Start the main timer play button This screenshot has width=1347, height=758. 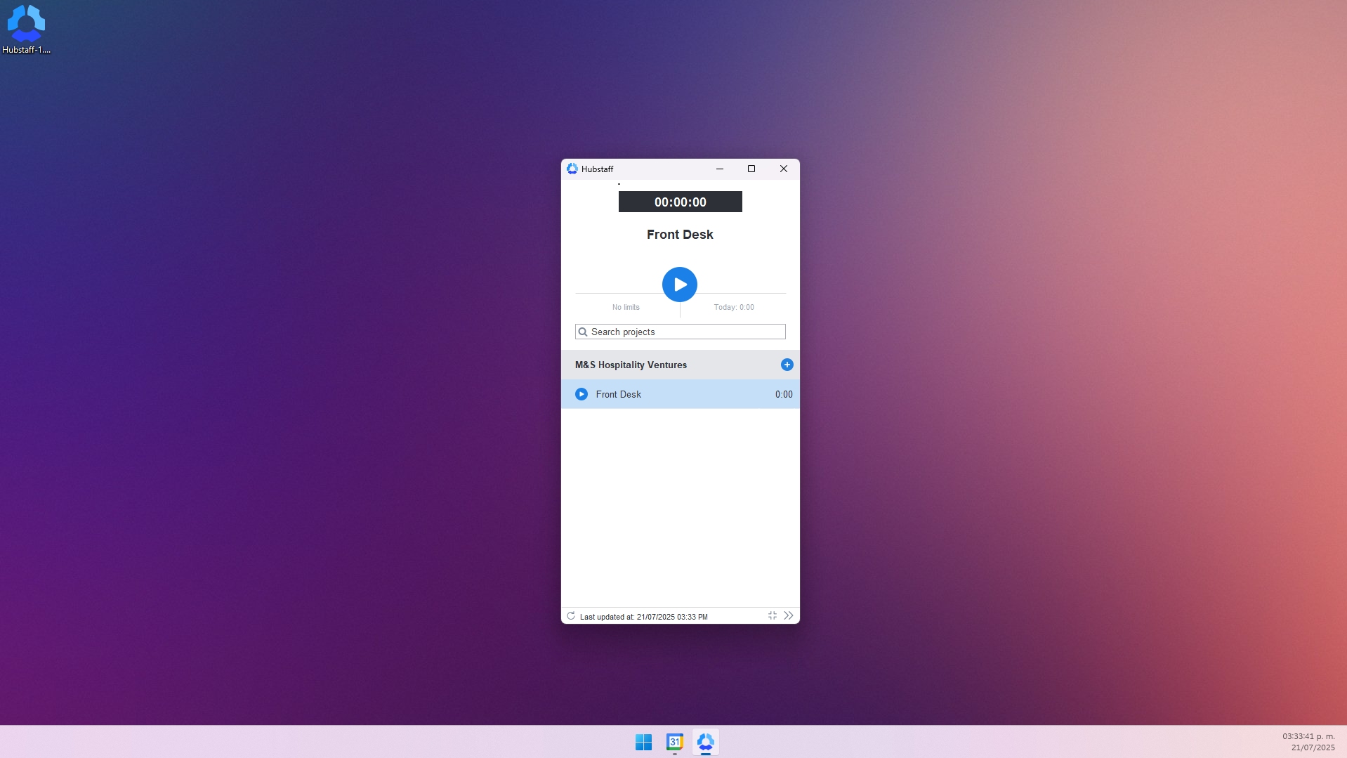680,285
